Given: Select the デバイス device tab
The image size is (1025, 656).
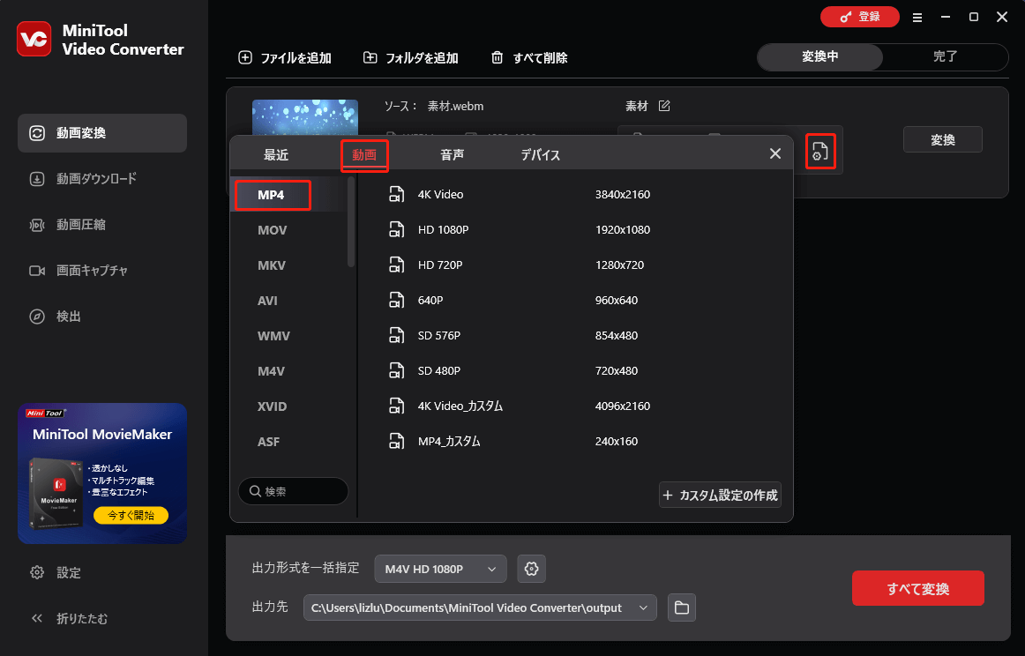Looking at the screenshot, I should (540, 155).
